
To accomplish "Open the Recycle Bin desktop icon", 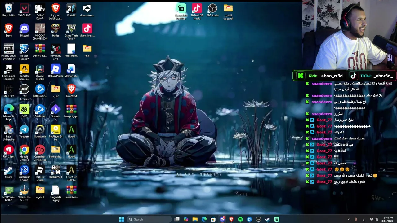I will 9,10.
